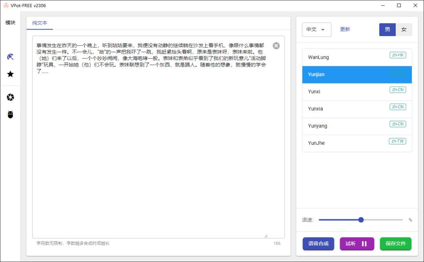This screenshot has height=262, width=424.
Task: Open the umbrella module icon in sidebar
Action: [x=10, y=57]
